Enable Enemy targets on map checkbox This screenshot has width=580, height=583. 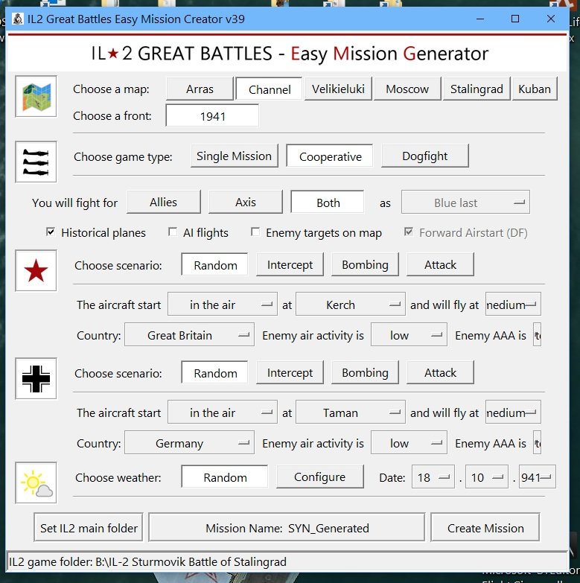tap(255, 232)
